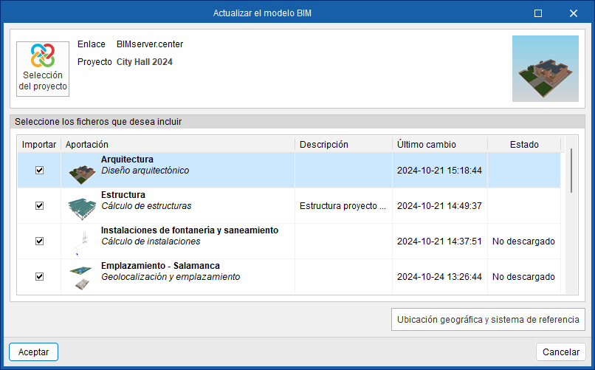Click the Importar column header
The height and width of the screenshot is (370, 595).
(x=39, y=145)
